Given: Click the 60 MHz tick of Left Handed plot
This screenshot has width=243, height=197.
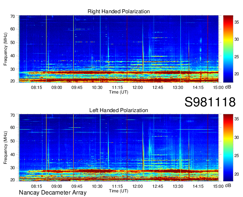Looking at the screenshot, I should point(13,128).
